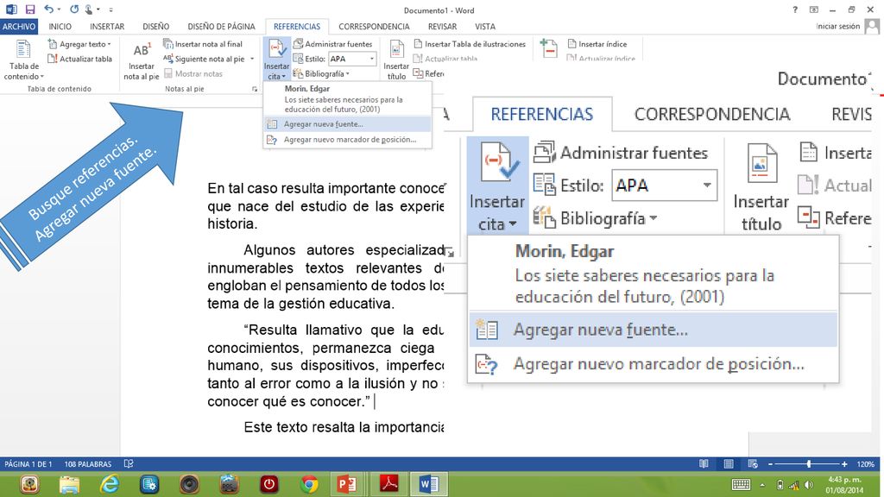The image size is (884, 497).
Task: Click Actualizar tabla in Tabla de contenido group
Action: 79,59
